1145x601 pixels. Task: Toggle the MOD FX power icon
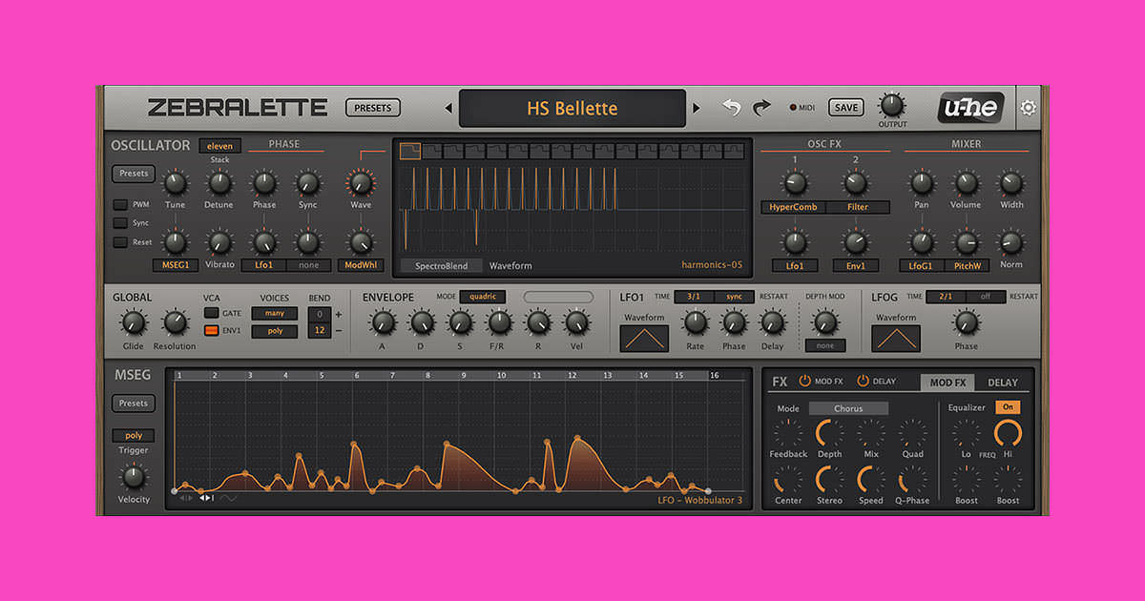804,381
